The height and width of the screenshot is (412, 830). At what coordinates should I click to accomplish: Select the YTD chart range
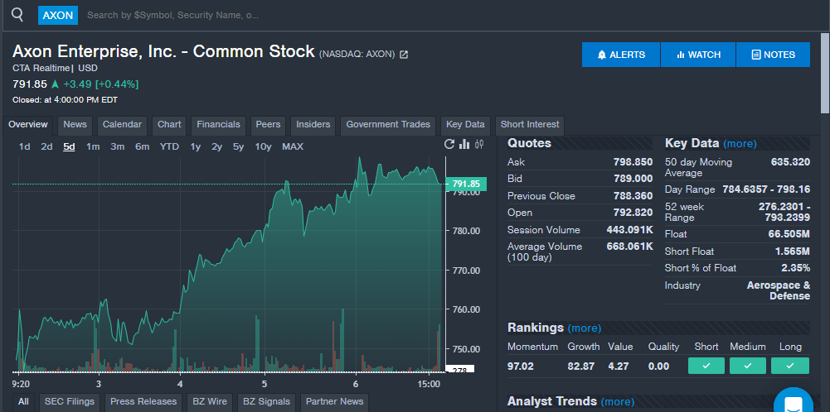[x=169, y=146]
